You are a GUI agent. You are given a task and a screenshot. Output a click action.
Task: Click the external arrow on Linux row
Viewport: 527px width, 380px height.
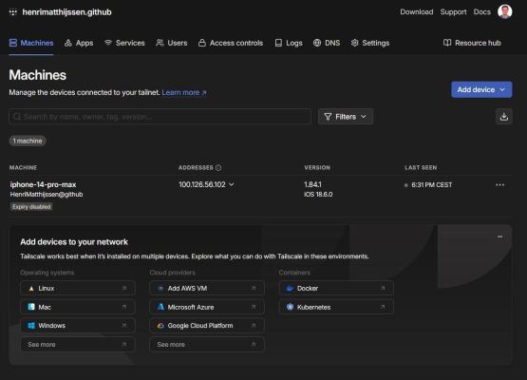[124, 288]
